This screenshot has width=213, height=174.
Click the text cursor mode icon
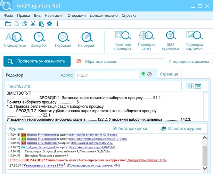coord(189,86)
